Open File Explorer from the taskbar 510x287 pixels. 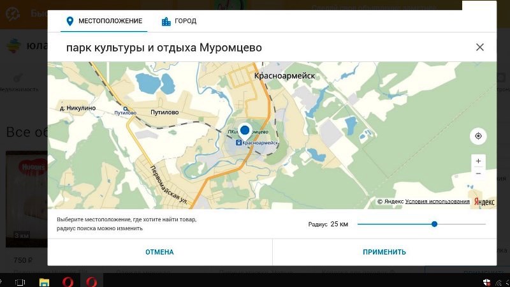pos(44,282)
